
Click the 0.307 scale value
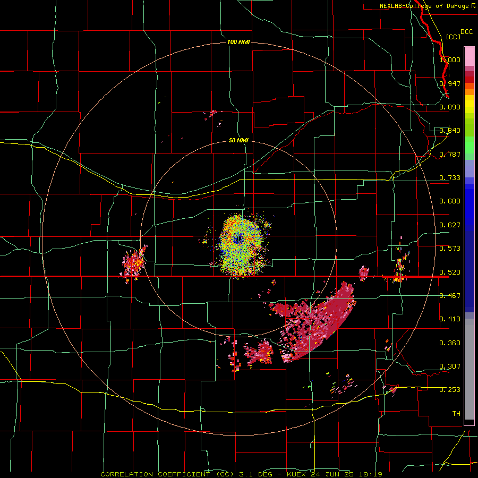click(450, 366)
